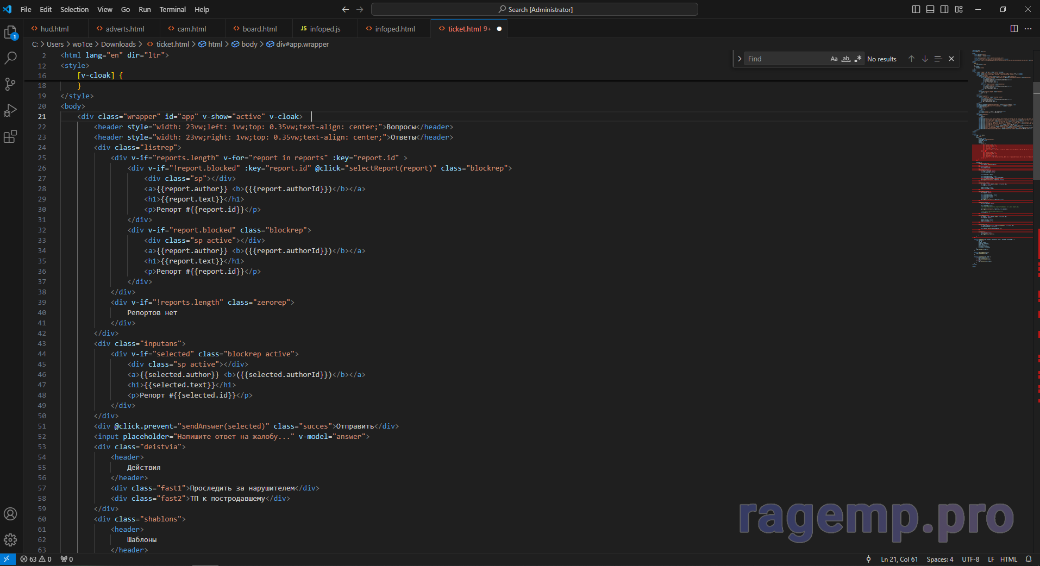Click the vertical scrollbar slider in editor

[1036, 130]
